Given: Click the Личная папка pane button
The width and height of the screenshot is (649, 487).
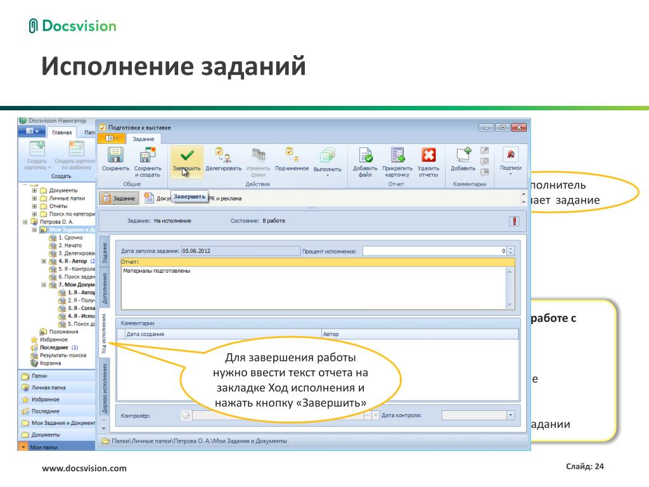Looking at the screenshot, I should 57,387.
